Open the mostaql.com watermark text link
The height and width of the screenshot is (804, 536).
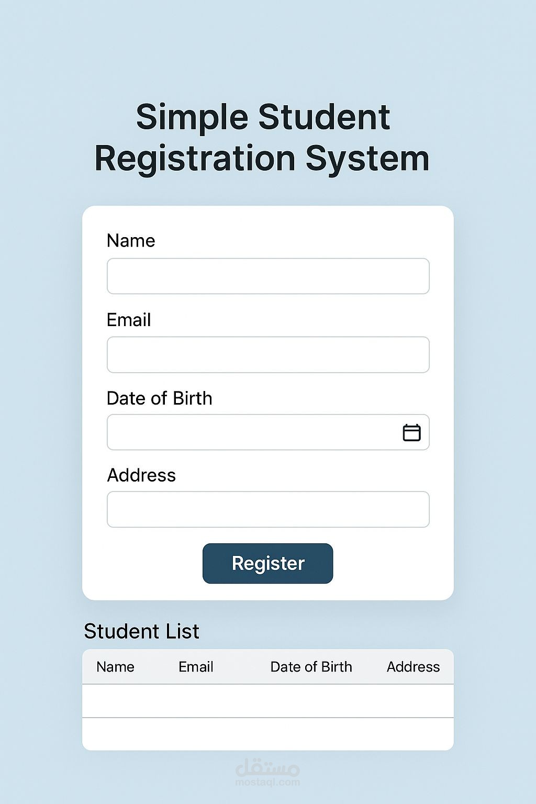[267, 783]
